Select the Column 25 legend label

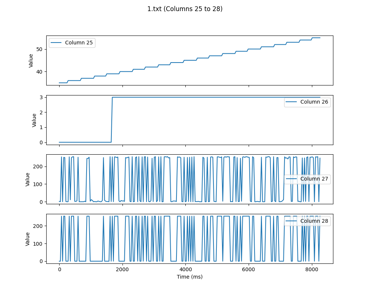pos(79,43)
